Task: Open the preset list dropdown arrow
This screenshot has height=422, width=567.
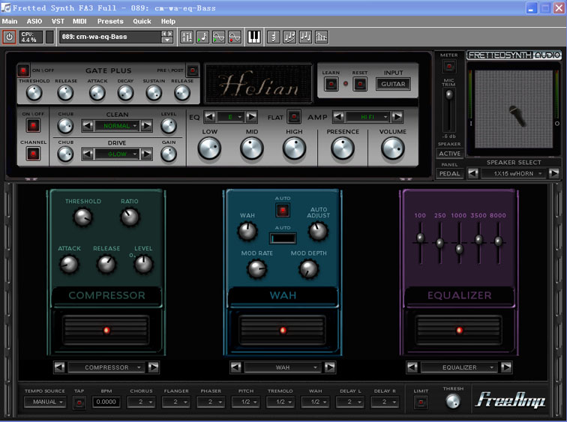Action: click(x=167, y=40)
